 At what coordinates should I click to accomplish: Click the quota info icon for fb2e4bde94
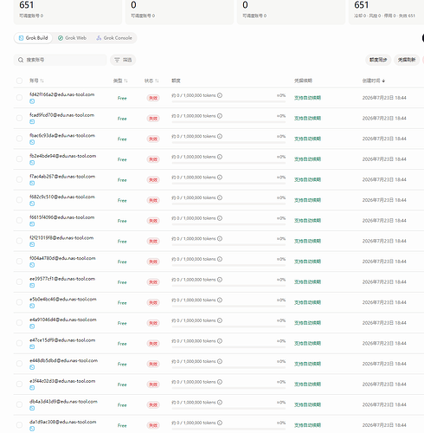tap(220, 157)
